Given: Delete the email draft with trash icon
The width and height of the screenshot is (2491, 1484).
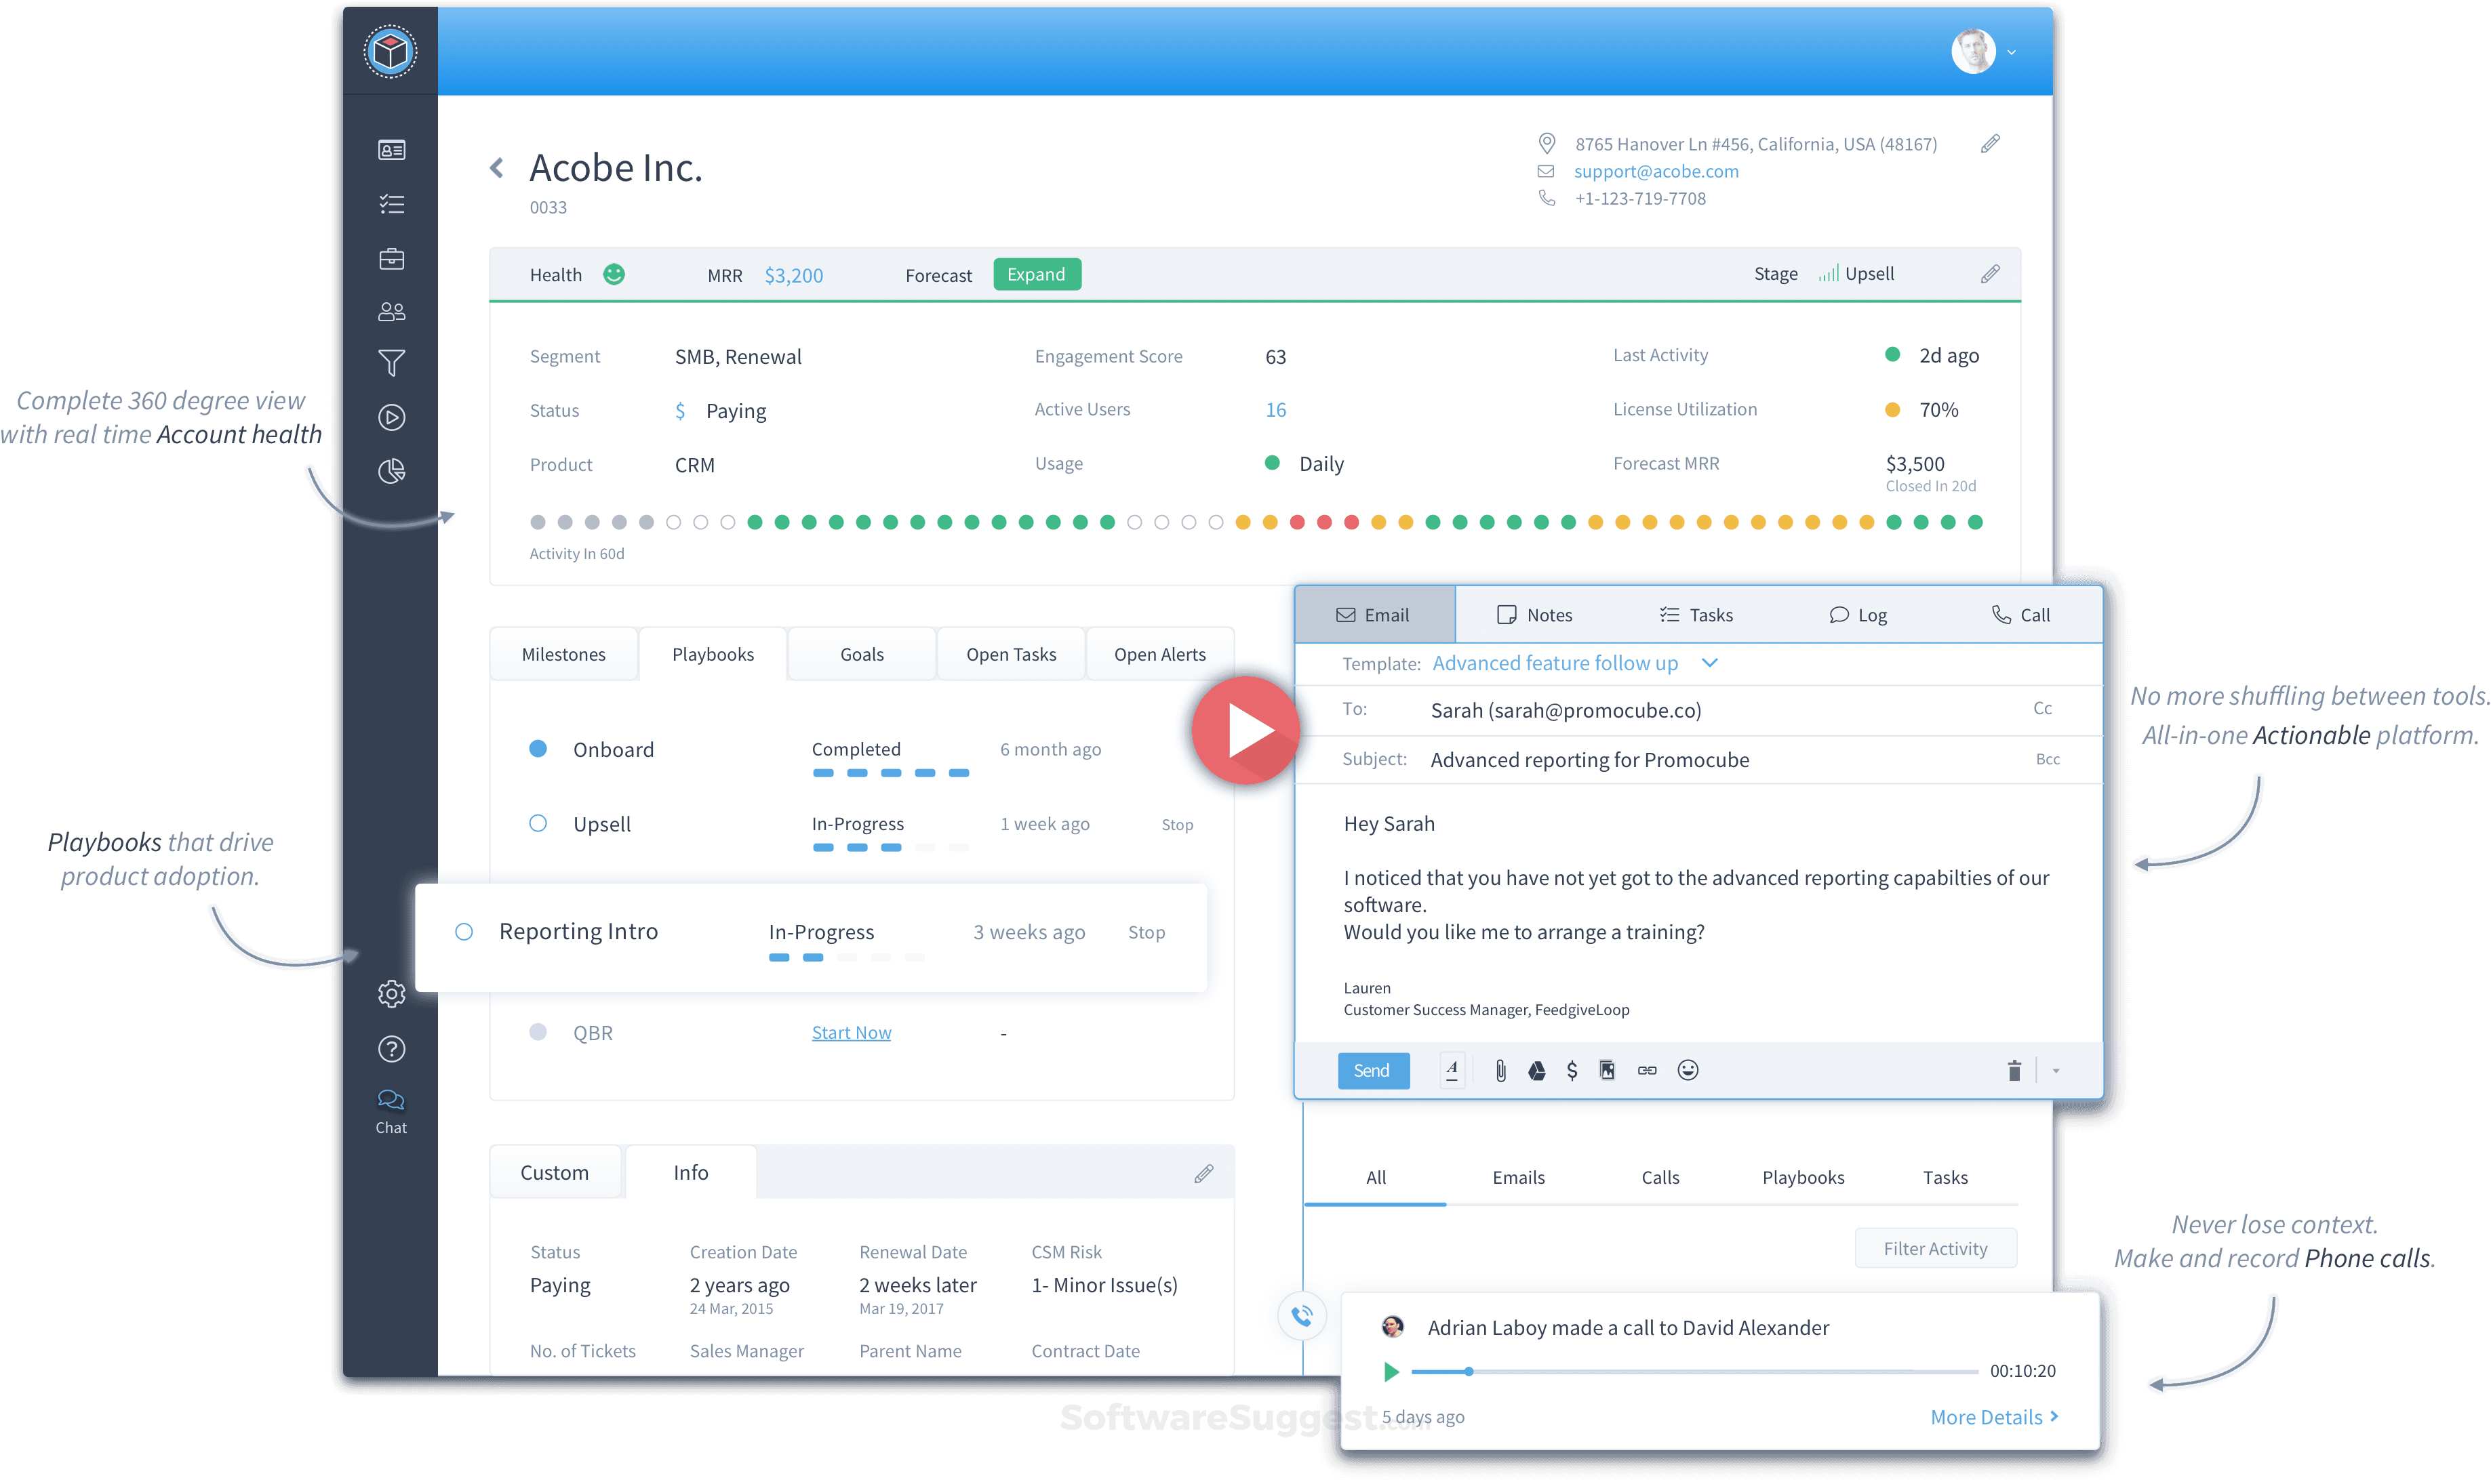Looking at the screenshot, I should (2014, 1071).
